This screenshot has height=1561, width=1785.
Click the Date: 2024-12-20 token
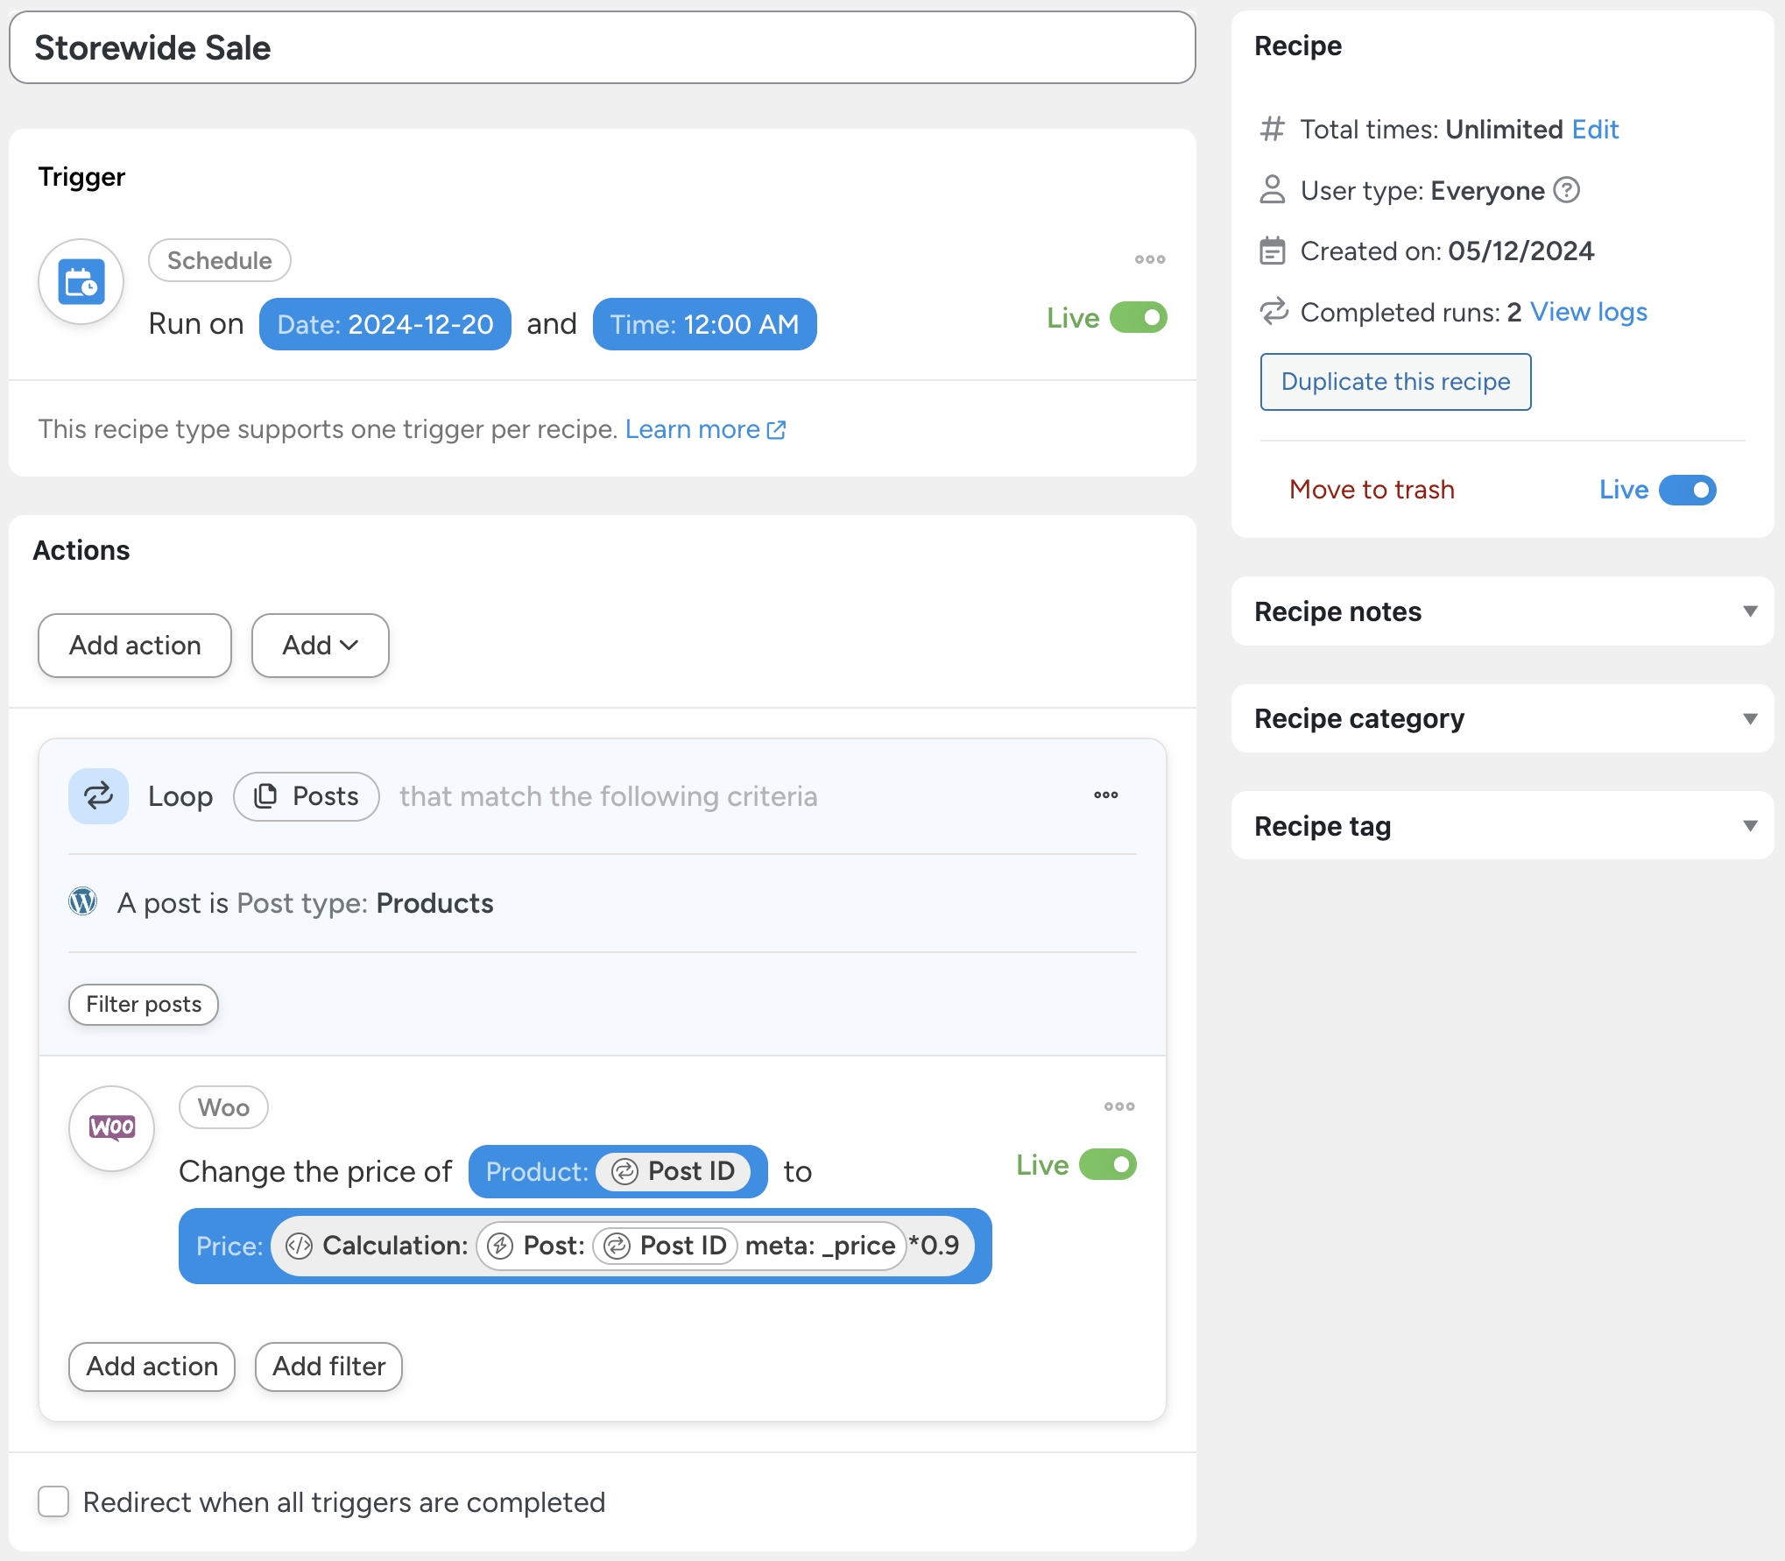pyautogui.click(x=385, y=324)
